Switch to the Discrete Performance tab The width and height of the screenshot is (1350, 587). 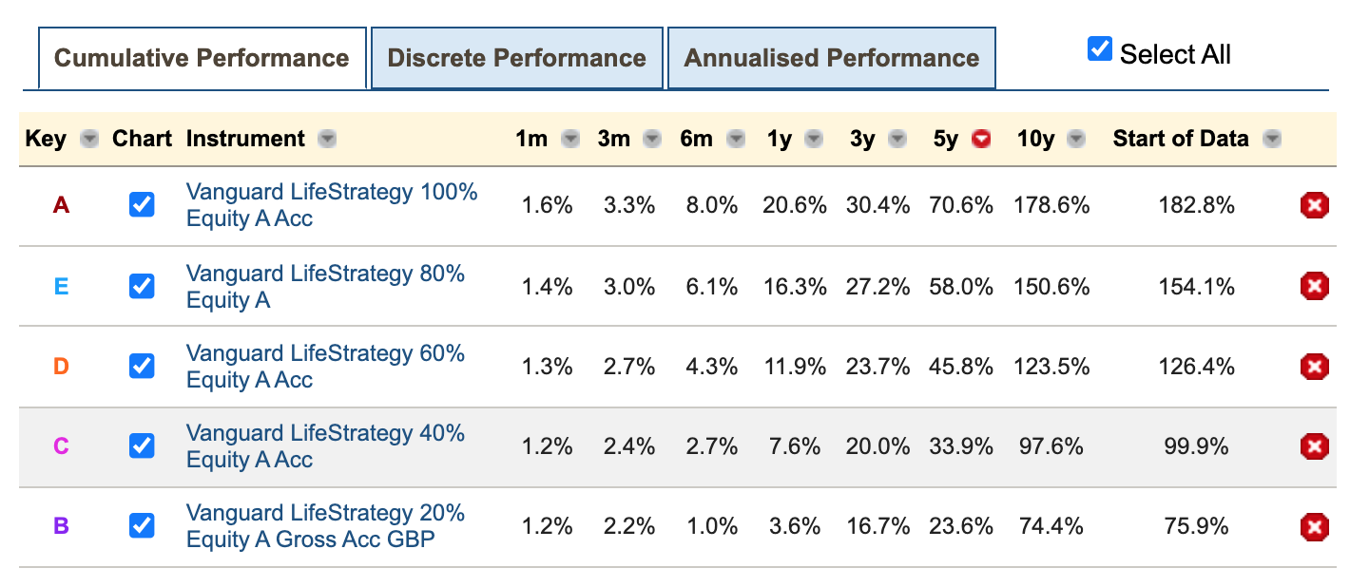[516, 58]
